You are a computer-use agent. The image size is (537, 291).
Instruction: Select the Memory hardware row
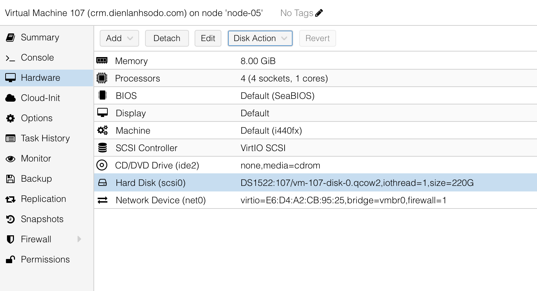point(131,61)
